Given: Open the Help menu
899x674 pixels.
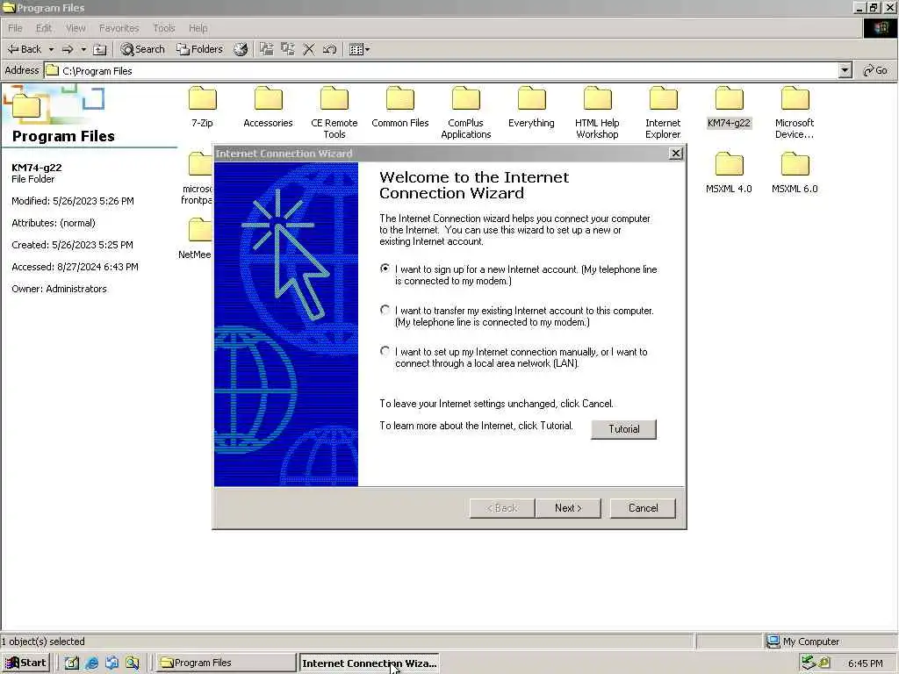Looking at the screenshot, I should (x=198, y=28).
